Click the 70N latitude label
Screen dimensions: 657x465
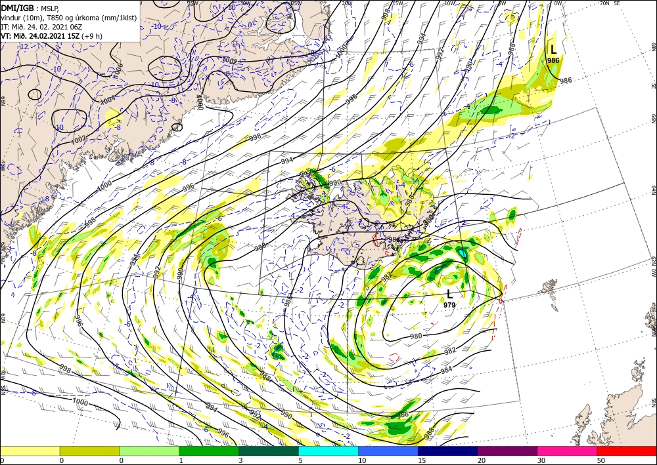click(x=604, y=3)
